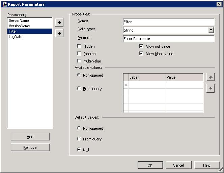This screenshot has height=173, width=224.
Task: Click the Remove button
Action: [x=30, y=147]
